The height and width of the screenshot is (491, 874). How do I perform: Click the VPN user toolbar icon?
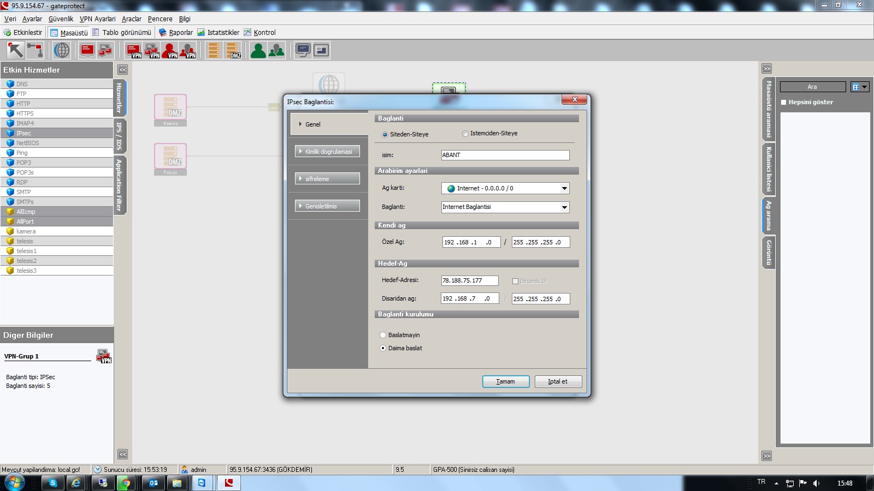[x=170, y=50]
